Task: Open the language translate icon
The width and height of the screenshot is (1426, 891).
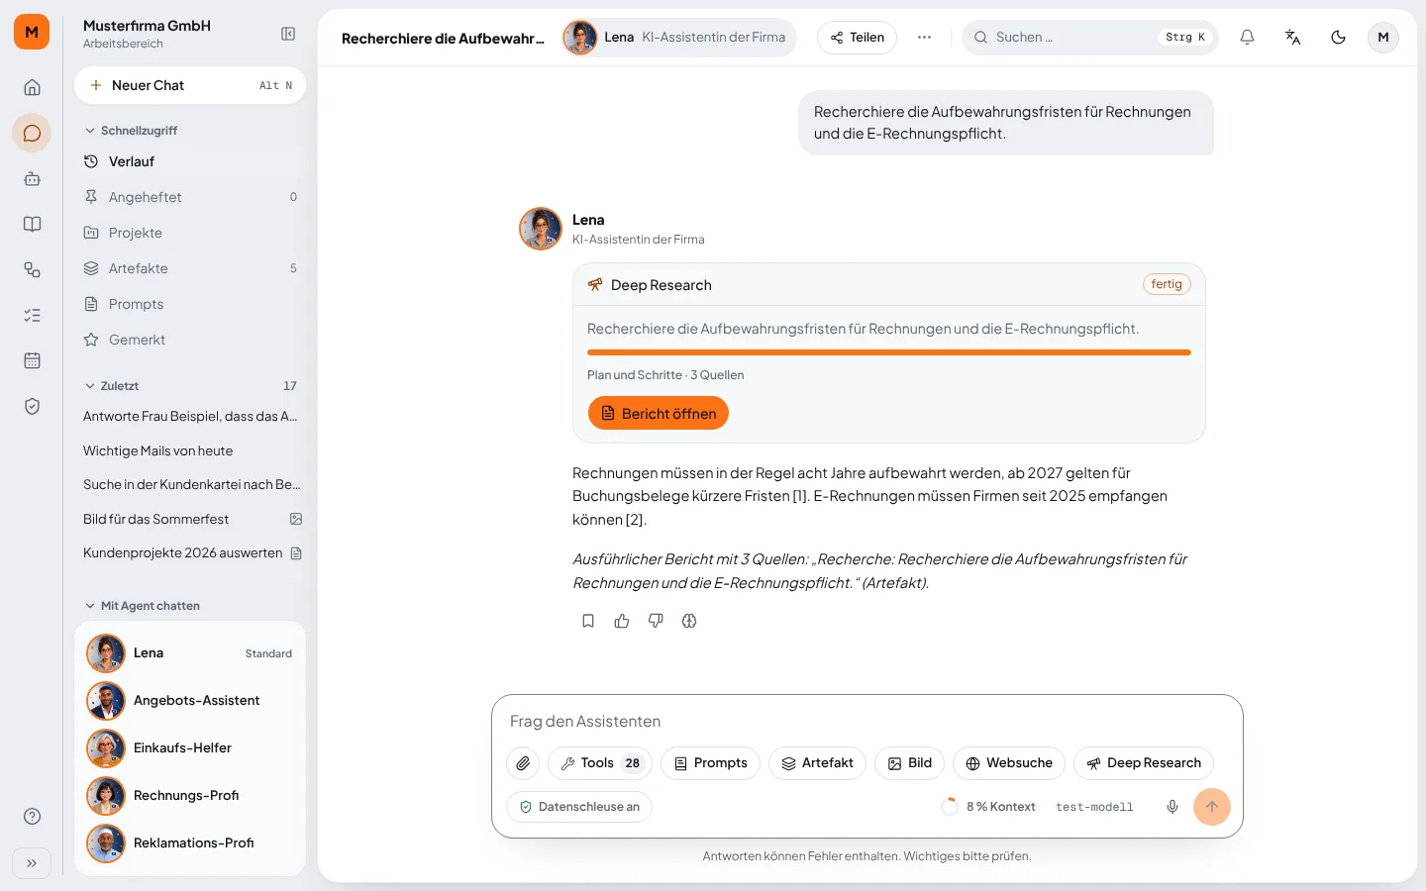Action: tap(1292, 38)
